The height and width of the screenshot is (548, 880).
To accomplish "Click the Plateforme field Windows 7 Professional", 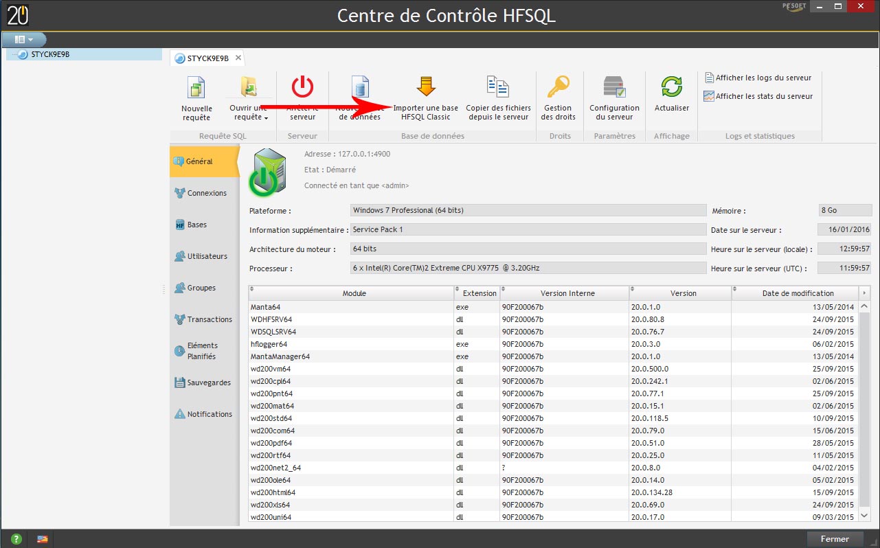I will 528,210.
